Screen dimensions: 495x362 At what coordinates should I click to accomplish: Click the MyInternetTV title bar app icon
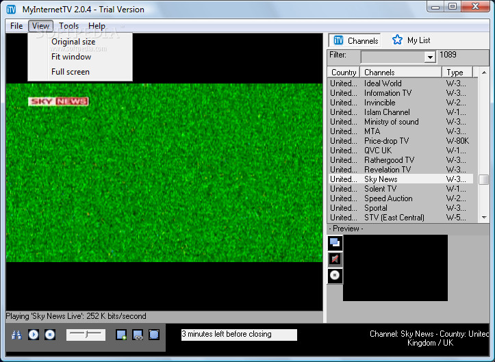(x=12, y=10)
